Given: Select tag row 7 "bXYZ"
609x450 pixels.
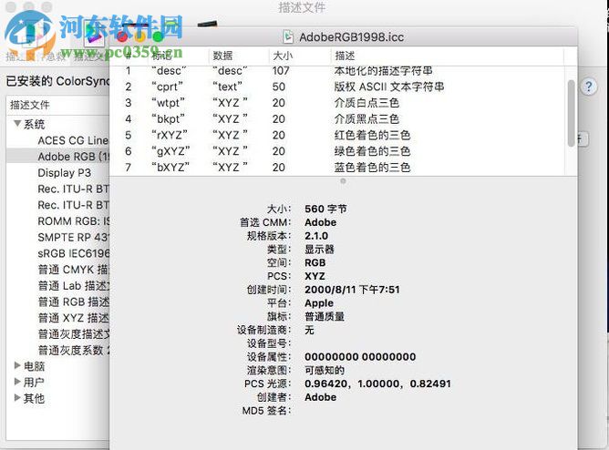Looking at the screenshot, I should [x=337, y=168].
